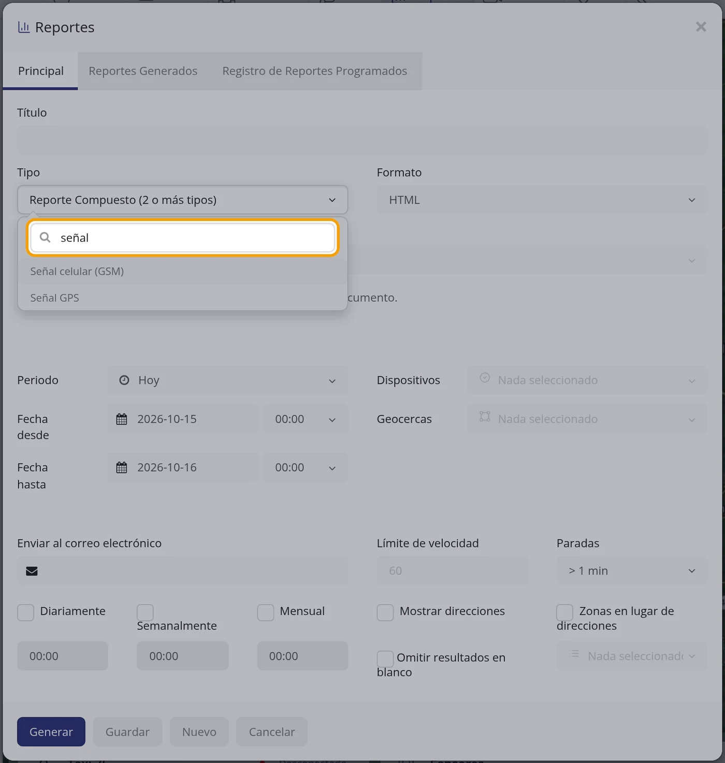
Task: Click the Diariamente 00:00 time field
Action: [63, 656]
